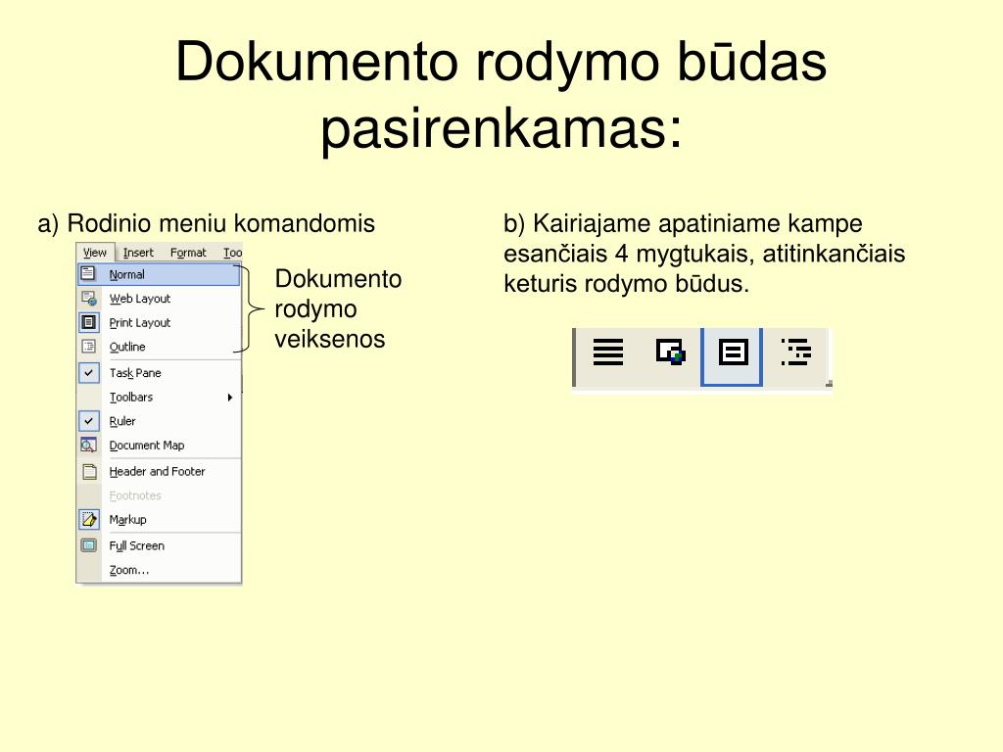Image resolution: width=1003 pixels, height=752 pixels.
Task: Open the Insert menu
Action: (138, 253)
